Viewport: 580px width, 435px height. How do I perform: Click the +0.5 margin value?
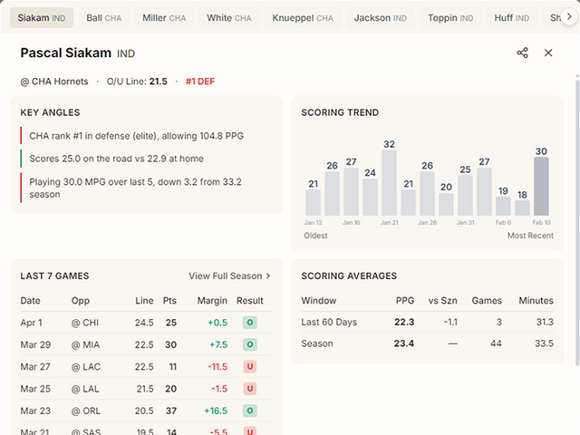click(217, 323)
